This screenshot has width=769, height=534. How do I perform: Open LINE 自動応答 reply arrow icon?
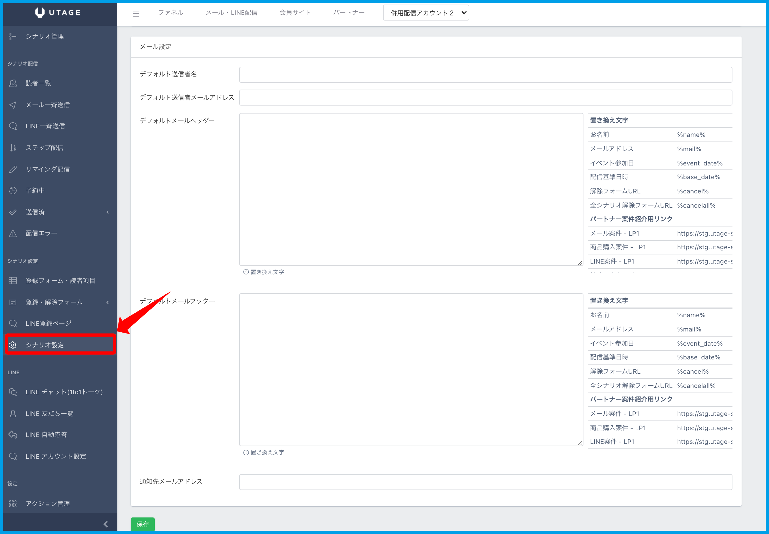(13, 435)
